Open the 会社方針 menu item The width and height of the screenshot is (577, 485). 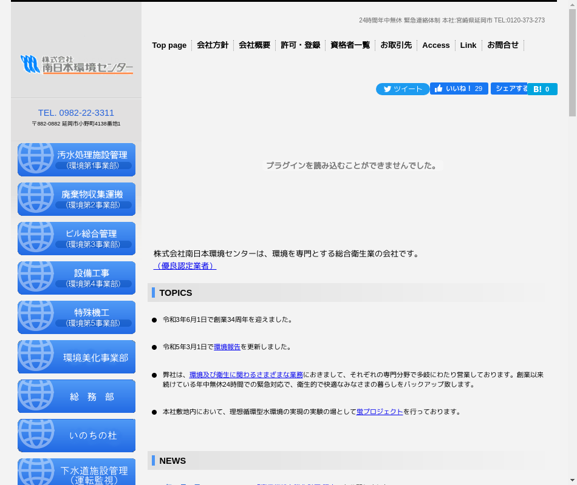pyautogui.click(x=213, y=45)
